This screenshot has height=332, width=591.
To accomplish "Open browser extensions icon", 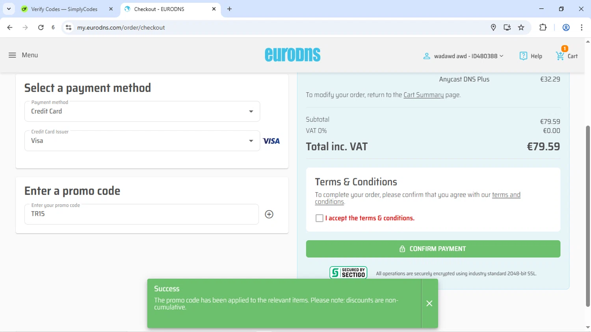I will 543,28.
